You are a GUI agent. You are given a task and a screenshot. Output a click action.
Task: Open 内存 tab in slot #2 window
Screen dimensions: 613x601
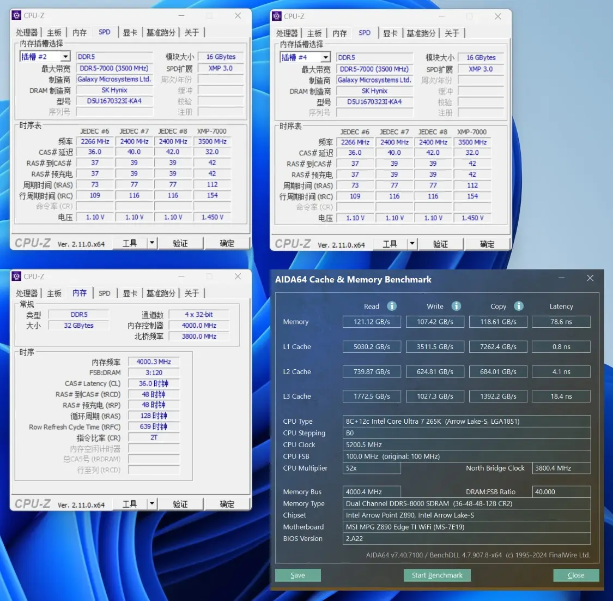pyautogui.click(x=80, y=33)
